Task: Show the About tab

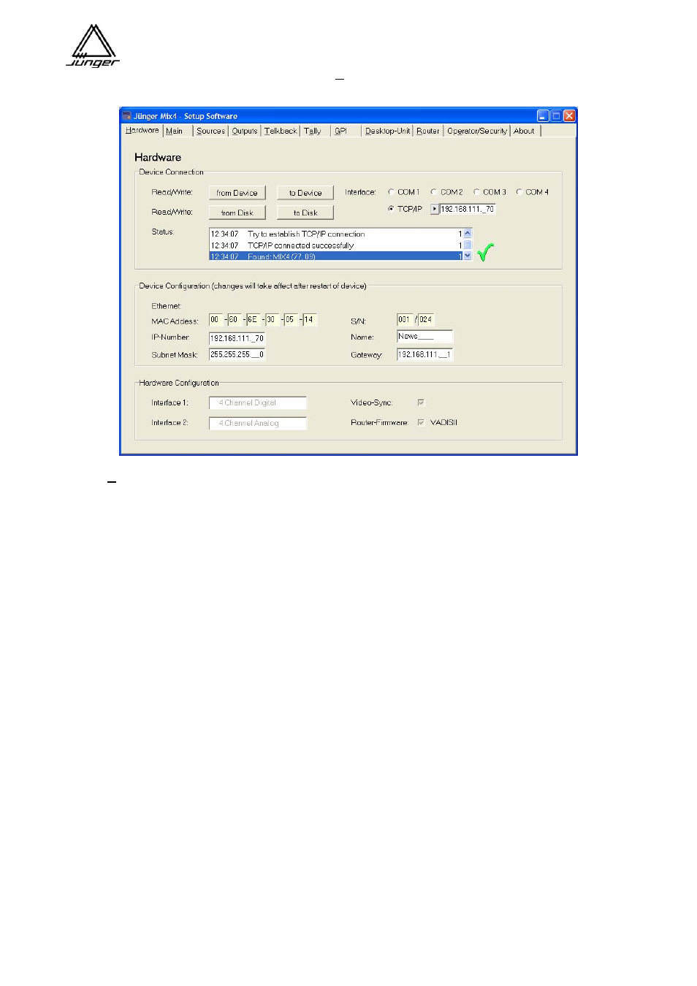Action: pos(524,131)
